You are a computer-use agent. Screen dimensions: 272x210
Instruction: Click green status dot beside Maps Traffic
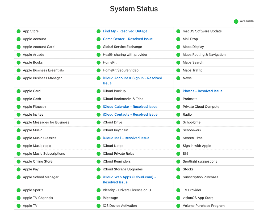(x=178, y=70)
